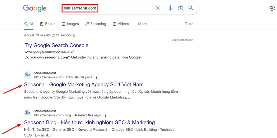Screen dimensions: 277x138
Task: Click the Seosona blog result favicon
Action: pyautogui.click(x=27, y=113)
